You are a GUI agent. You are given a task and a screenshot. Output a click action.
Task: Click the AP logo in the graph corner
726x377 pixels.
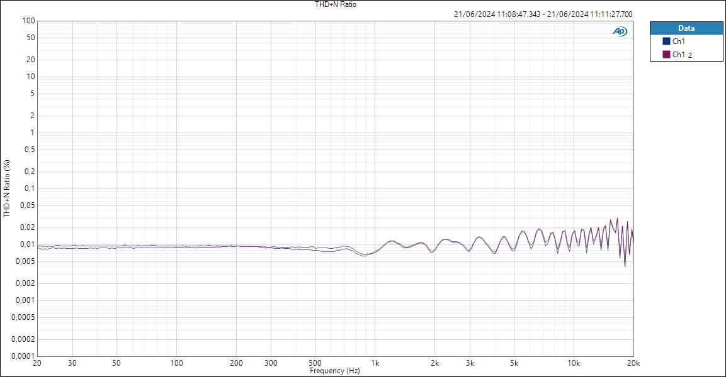click(620, 30)
